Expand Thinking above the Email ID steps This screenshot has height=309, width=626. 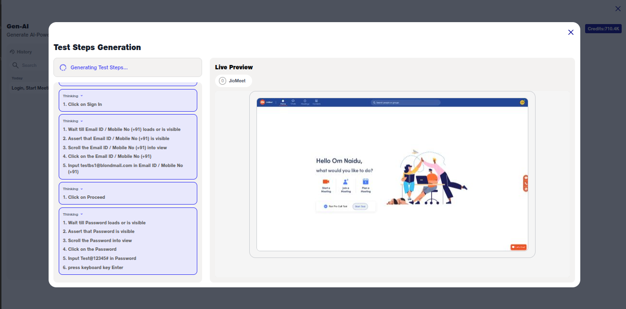coord(73,121)
